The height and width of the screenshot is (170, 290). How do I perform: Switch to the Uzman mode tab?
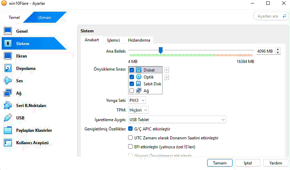pos(44,17)
